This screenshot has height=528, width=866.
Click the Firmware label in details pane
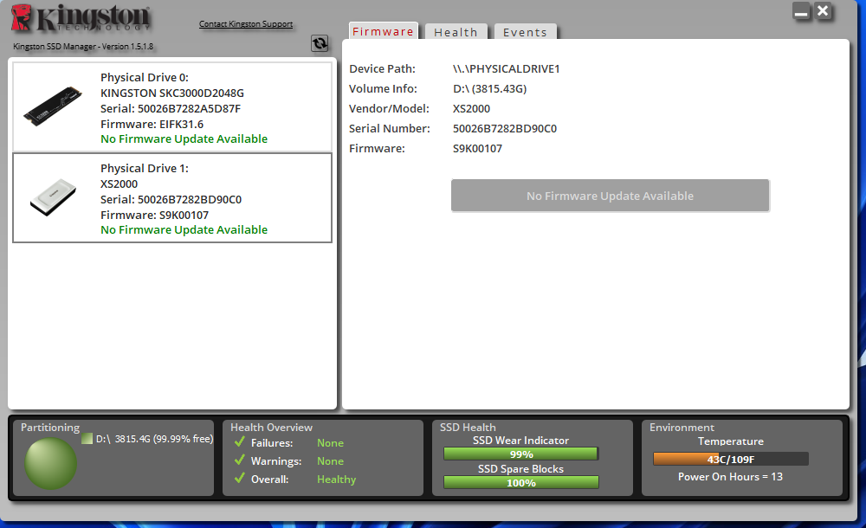coord(378,148)
